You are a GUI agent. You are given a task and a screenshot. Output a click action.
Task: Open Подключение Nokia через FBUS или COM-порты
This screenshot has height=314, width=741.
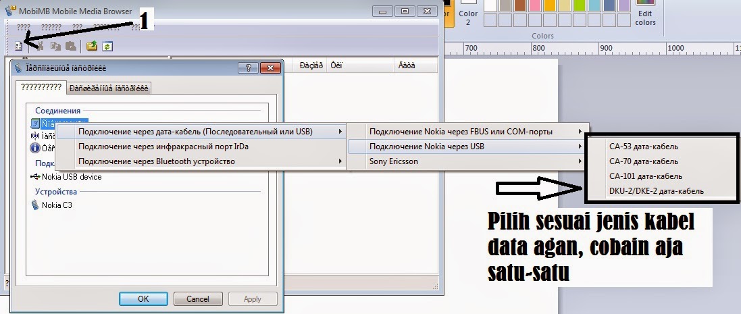468,132
